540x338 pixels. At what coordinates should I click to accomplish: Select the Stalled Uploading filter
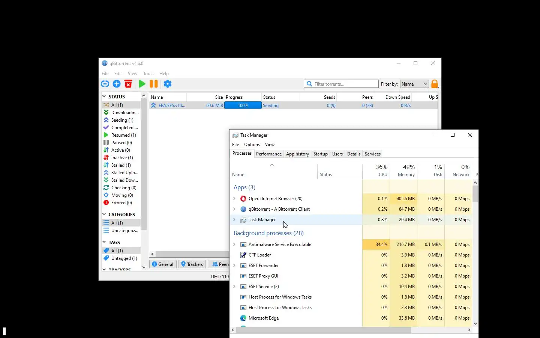pos(122,173)
